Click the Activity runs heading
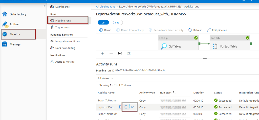The width and height of the screenshot is (259, 120). 107,64
